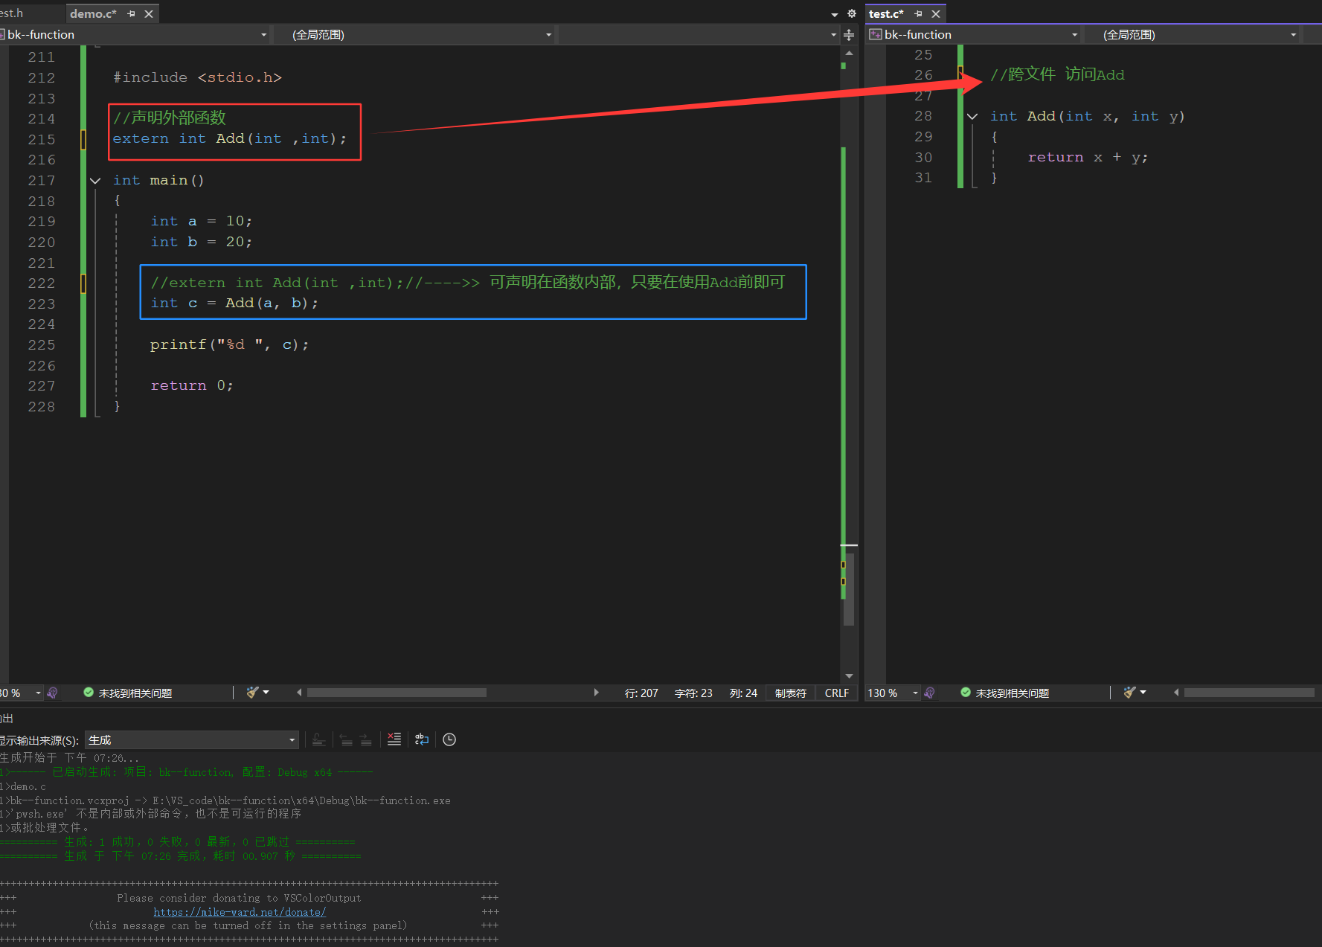Click the test.c horizontal scrollbar thumb
1322x947 pixels.
(x=1249, y=693)
